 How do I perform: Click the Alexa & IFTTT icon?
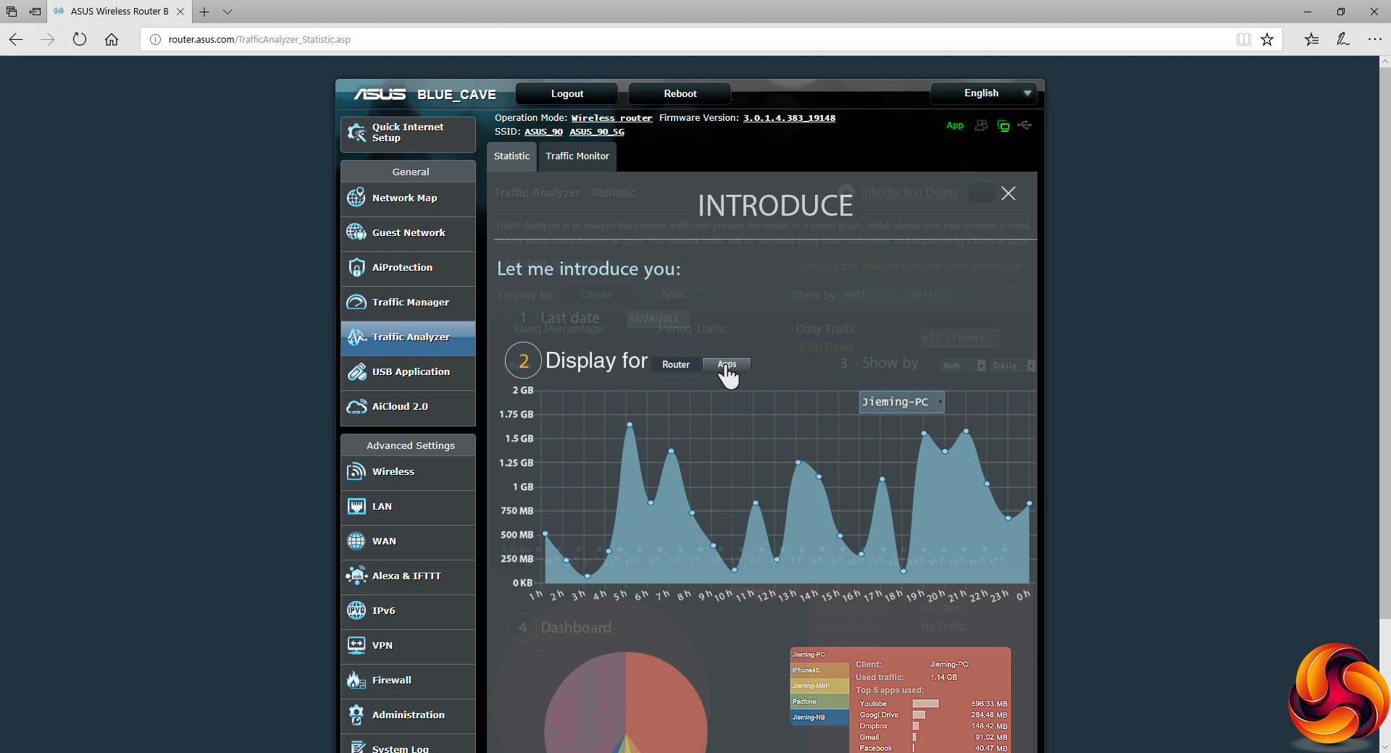(x=356, y=576)
